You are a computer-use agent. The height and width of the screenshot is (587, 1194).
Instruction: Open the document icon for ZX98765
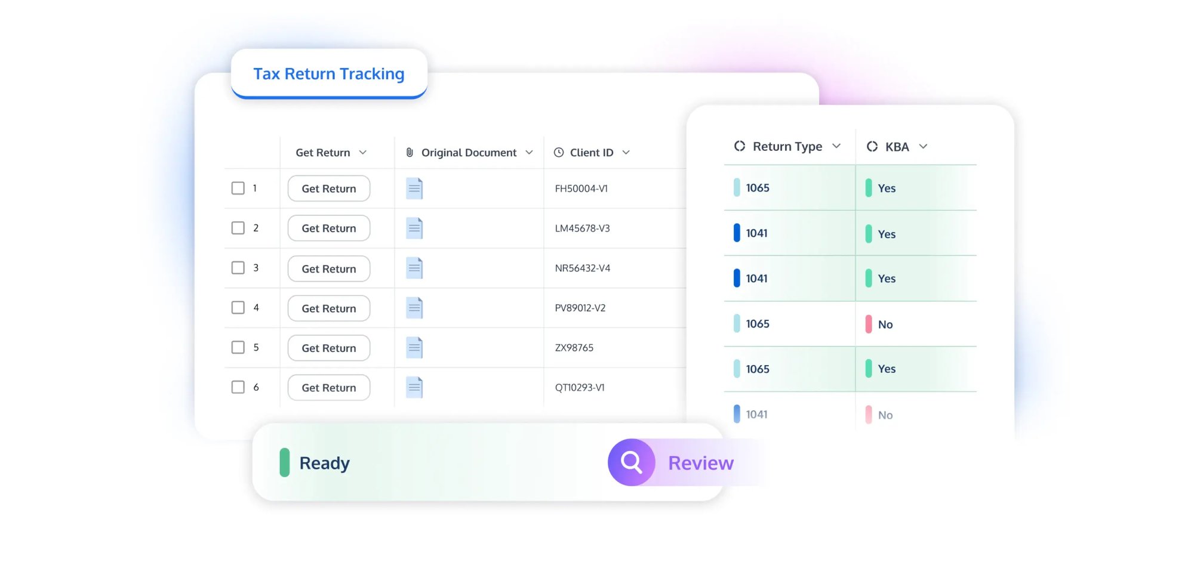point(414,347)
